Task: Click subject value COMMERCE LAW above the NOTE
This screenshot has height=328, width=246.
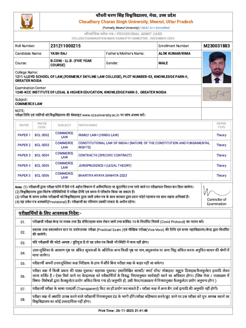Action: tap(29, 104)
